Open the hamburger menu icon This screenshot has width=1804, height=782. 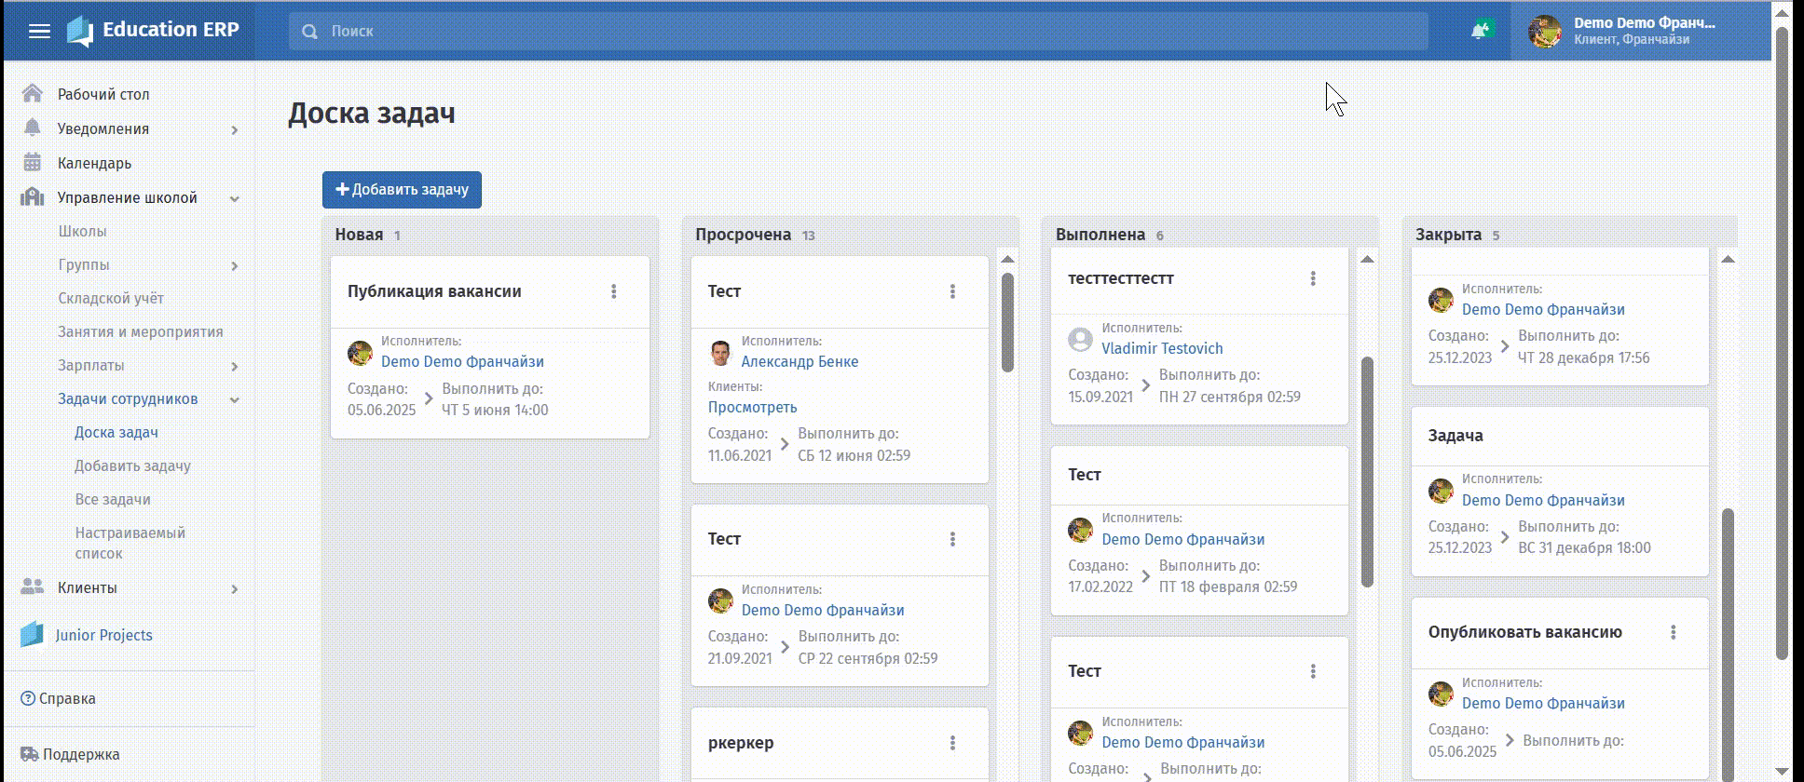(x=39, y=31)
